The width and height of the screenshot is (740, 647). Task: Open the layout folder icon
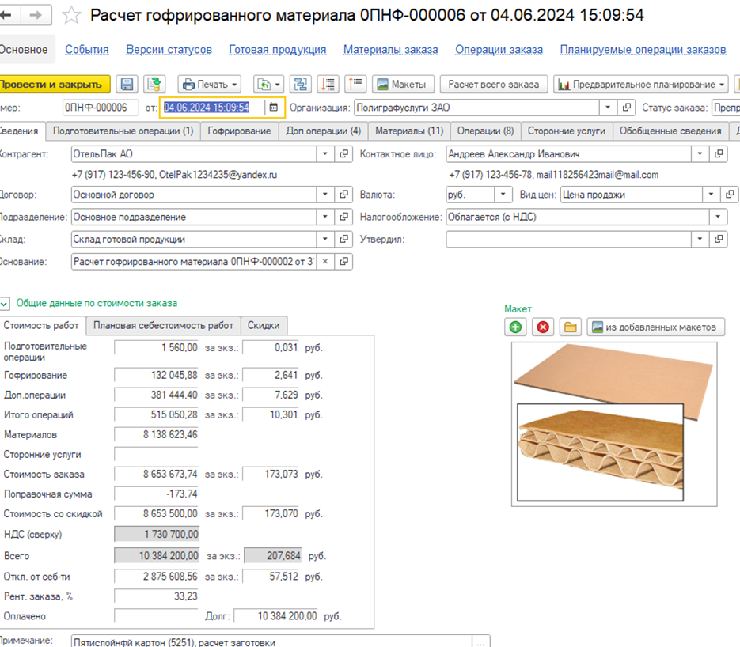pyautogui.click(x=569, y=327)
